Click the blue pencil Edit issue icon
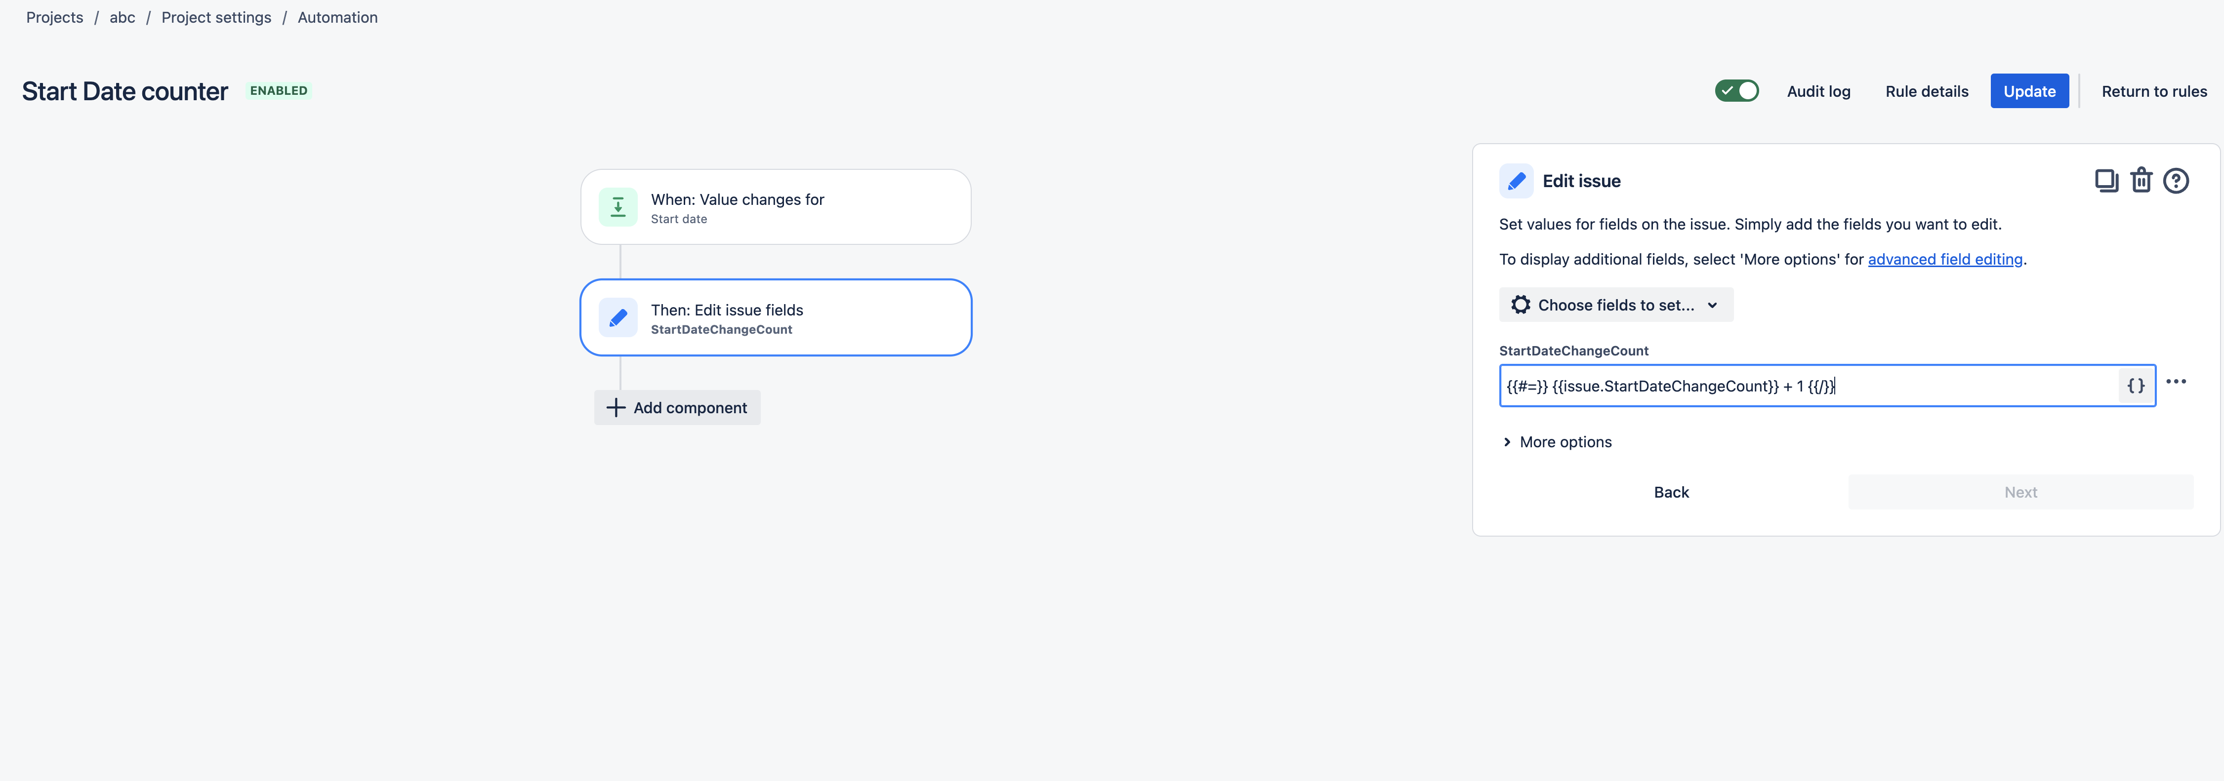This screenshot has height=781, width=2224. pyautogui.click(x=1516, y=180)
